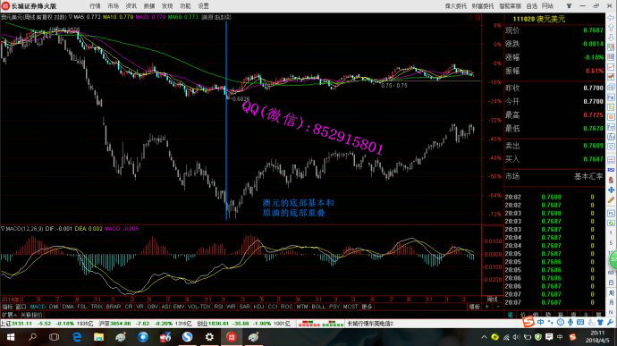
Task: Open the 行情 menu
Action: pos(95,6)
